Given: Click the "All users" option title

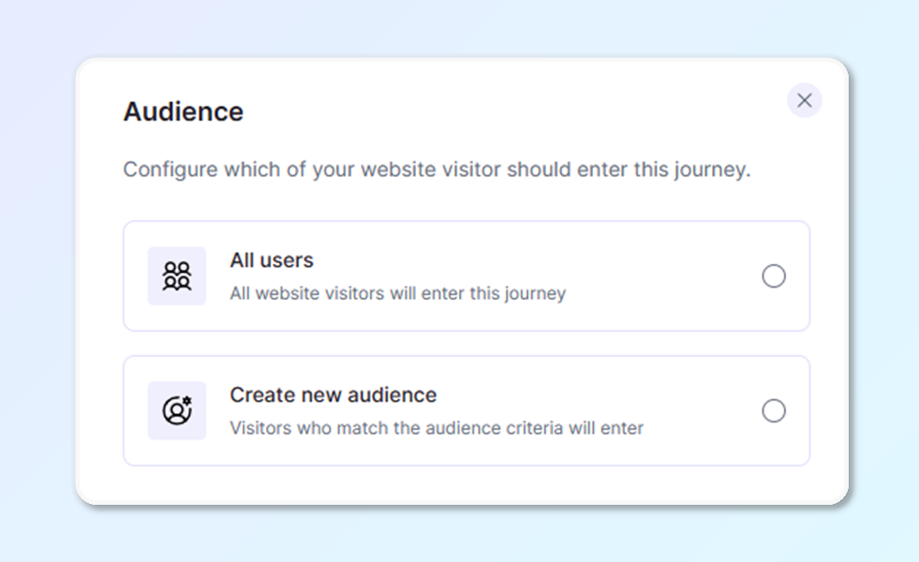Looking at the screenshot, I should [272, 260].
